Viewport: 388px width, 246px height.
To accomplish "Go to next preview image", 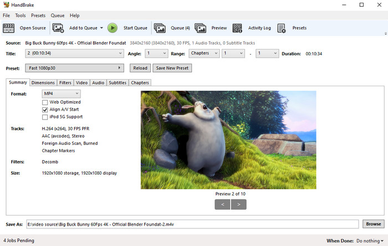I will (x=239, y=205).
